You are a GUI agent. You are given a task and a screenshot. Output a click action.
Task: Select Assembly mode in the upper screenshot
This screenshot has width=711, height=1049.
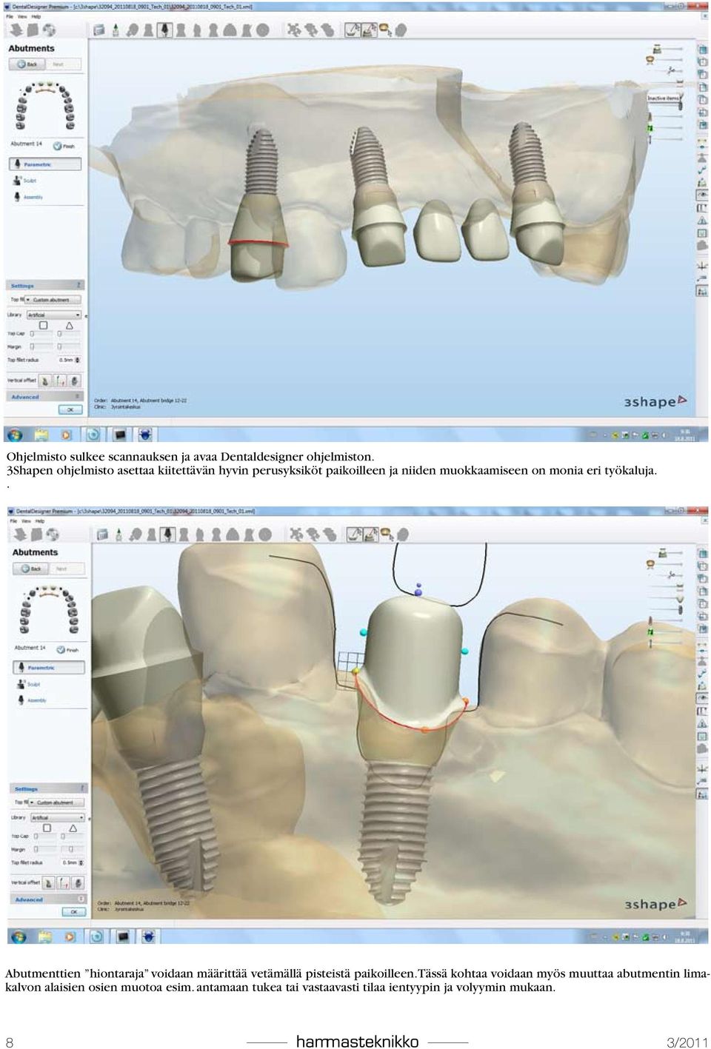[27, 197]
